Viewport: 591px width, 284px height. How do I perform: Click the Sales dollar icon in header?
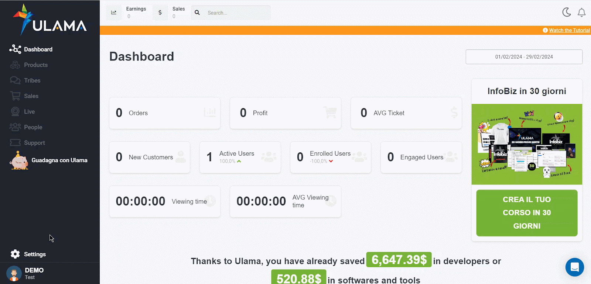coord(160,13)
